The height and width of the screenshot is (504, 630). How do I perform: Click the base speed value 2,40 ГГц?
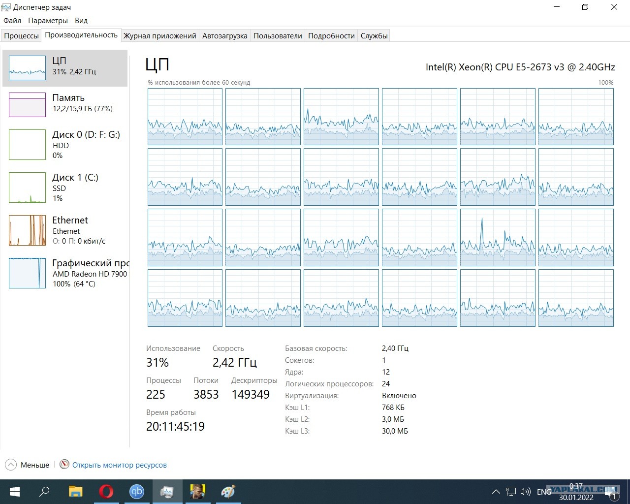click(395, 348)
